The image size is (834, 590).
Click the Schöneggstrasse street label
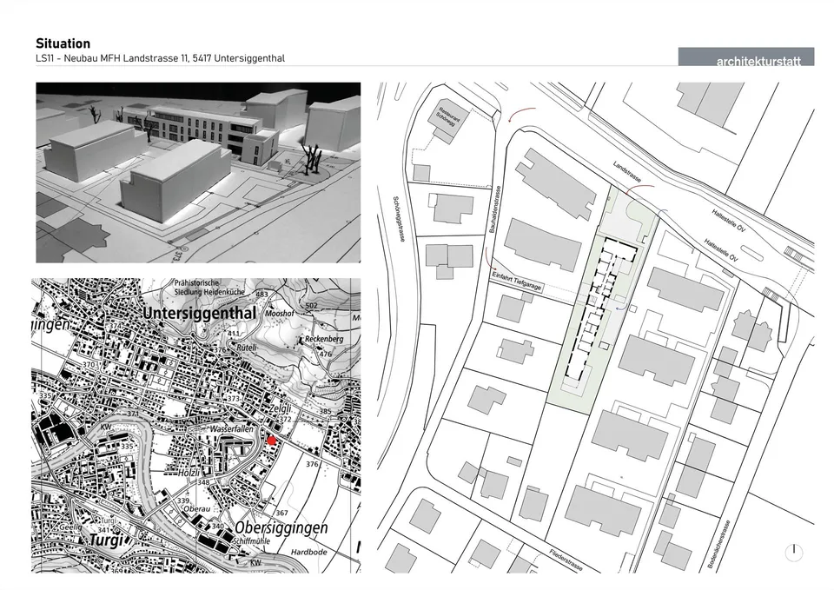point(399,219)
